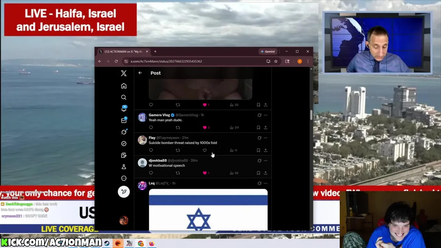Image resolution: width=441 pixels, height=248 pixels.
Task: Open Profile icon in X sidebar
Action: 124,167
